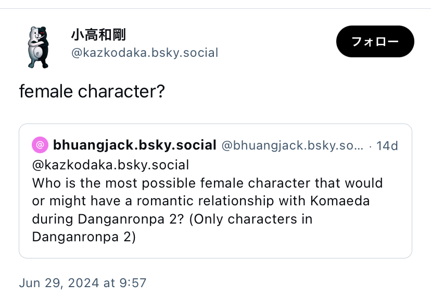431x296 pixels.
Task: Click the pink @ avatar in quoted post
Action: [x=40, y=145]
